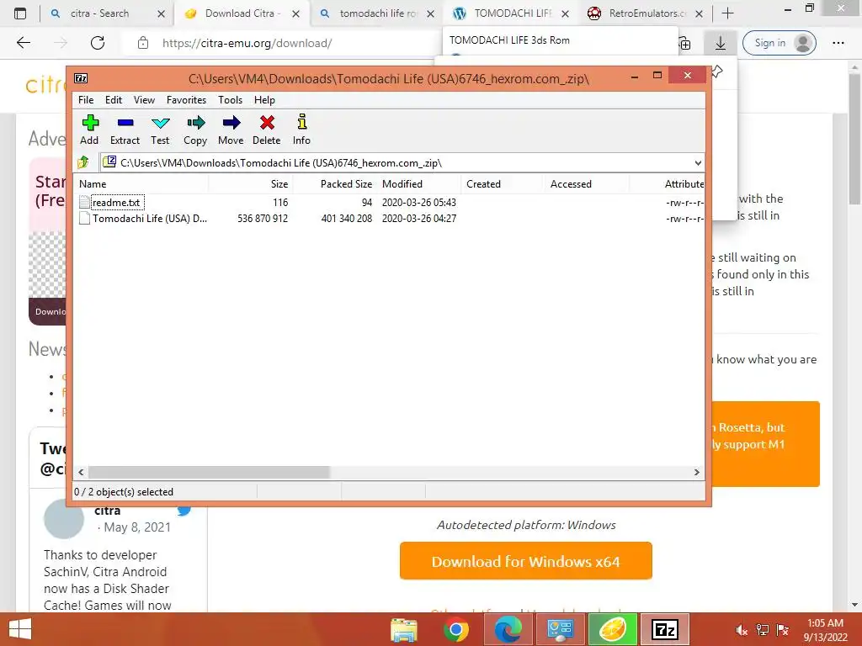The width and height of the screenshot is (862, 646).
Task: Open the File menu in 7-Zip
Action: (x=86, y=100)
